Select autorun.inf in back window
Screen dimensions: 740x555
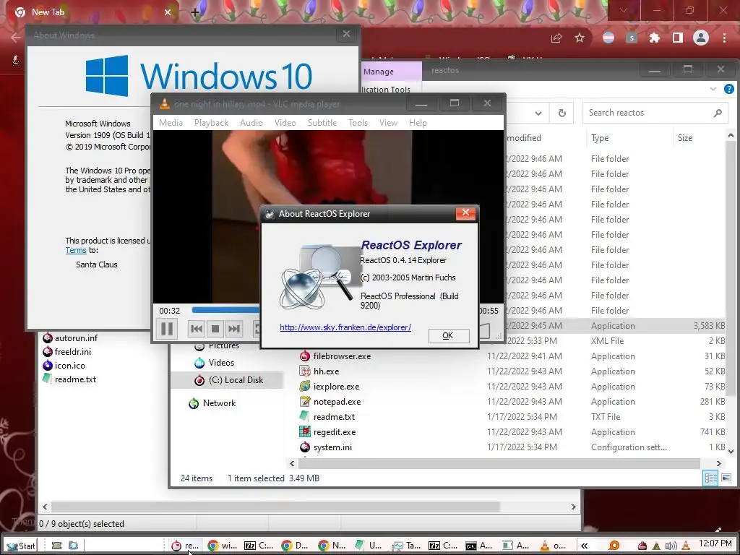click(x=70, y=338)
